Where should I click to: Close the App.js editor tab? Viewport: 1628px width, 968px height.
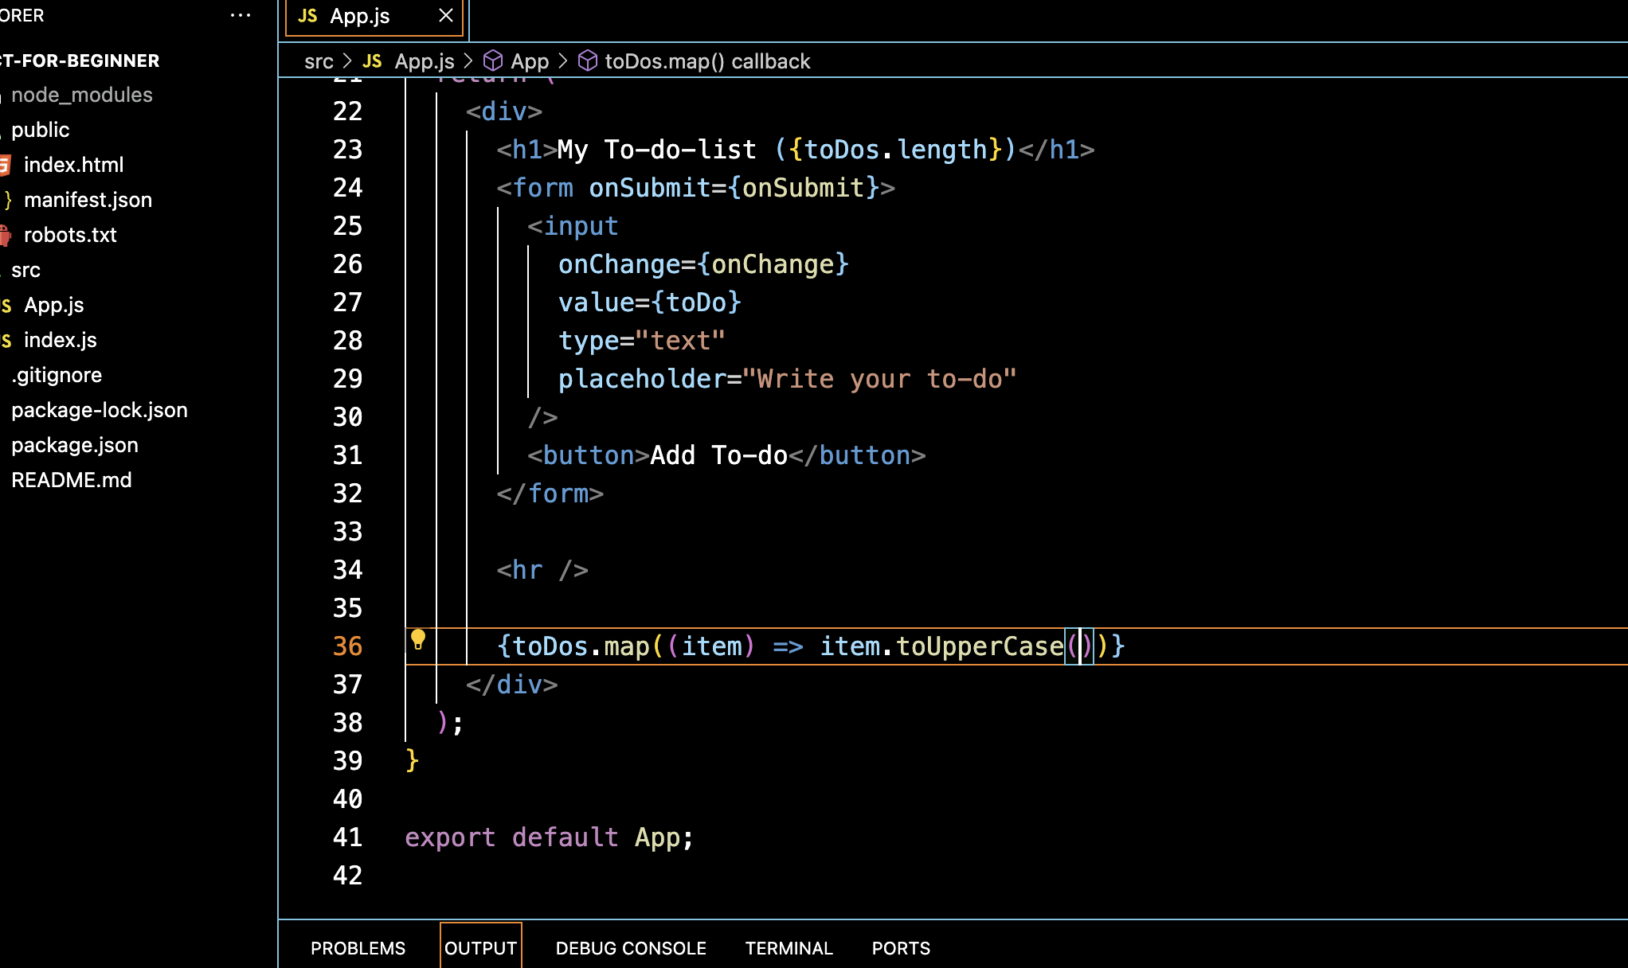446,16
